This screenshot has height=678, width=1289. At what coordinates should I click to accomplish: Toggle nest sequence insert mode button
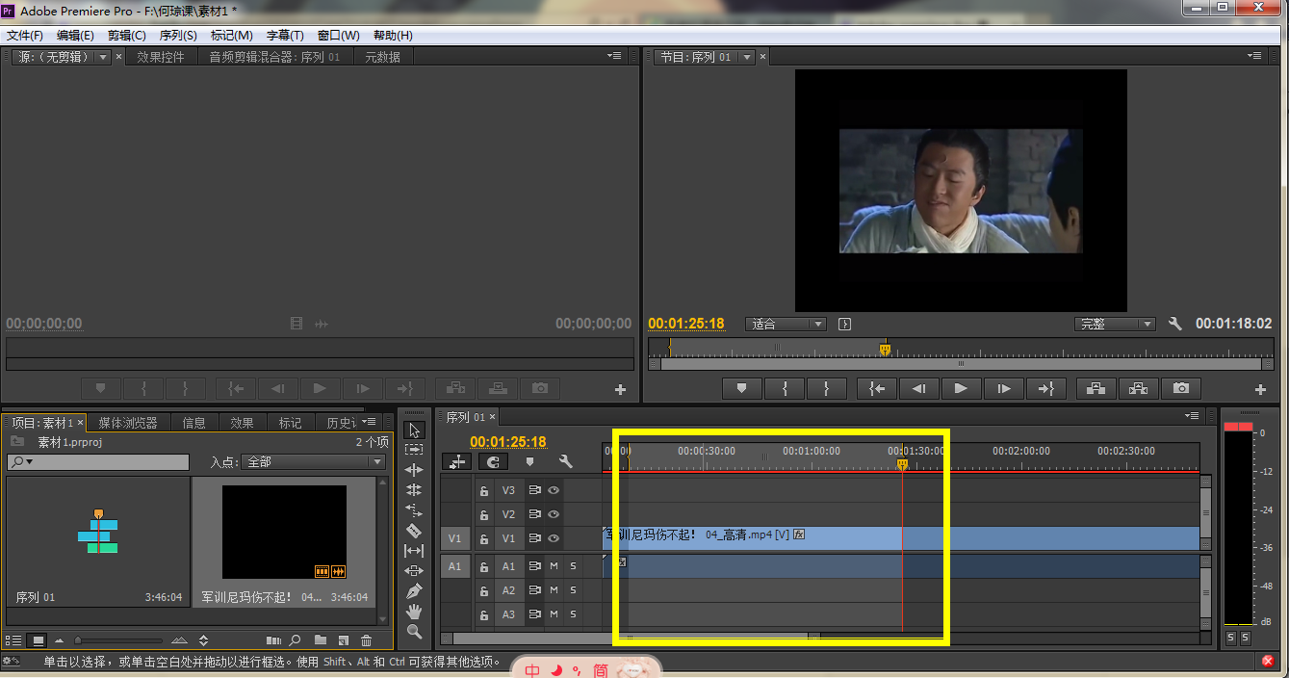point(457,462)
